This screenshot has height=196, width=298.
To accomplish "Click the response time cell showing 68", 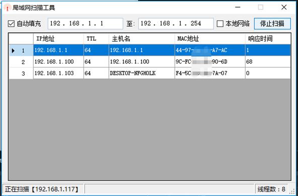I will (x=268, y=62).
